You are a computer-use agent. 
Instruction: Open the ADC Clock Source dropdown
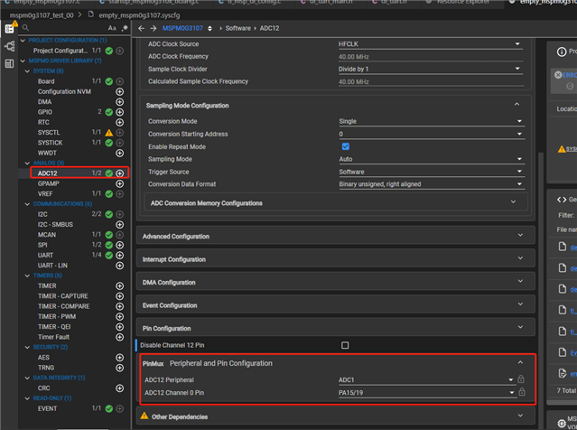point(429,44)
